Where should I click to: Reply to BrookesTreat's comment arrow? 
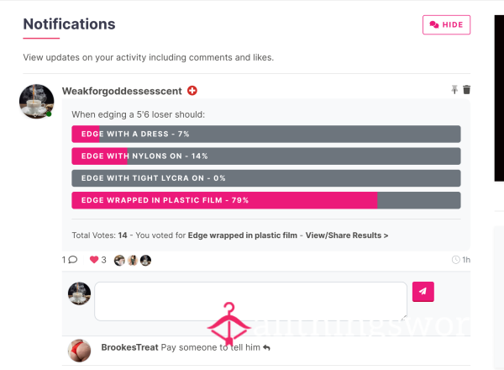click(266, 348)
